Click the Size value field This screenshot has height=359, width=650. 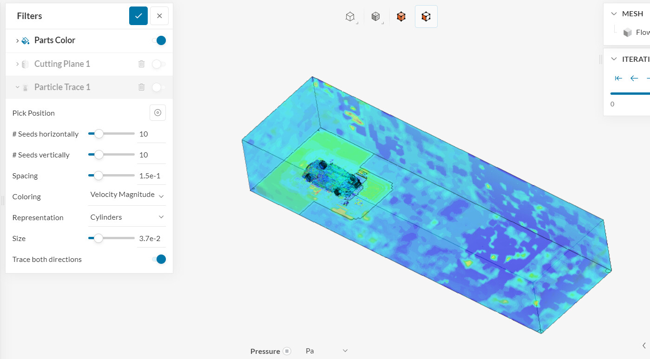click(x=151, y=239)
